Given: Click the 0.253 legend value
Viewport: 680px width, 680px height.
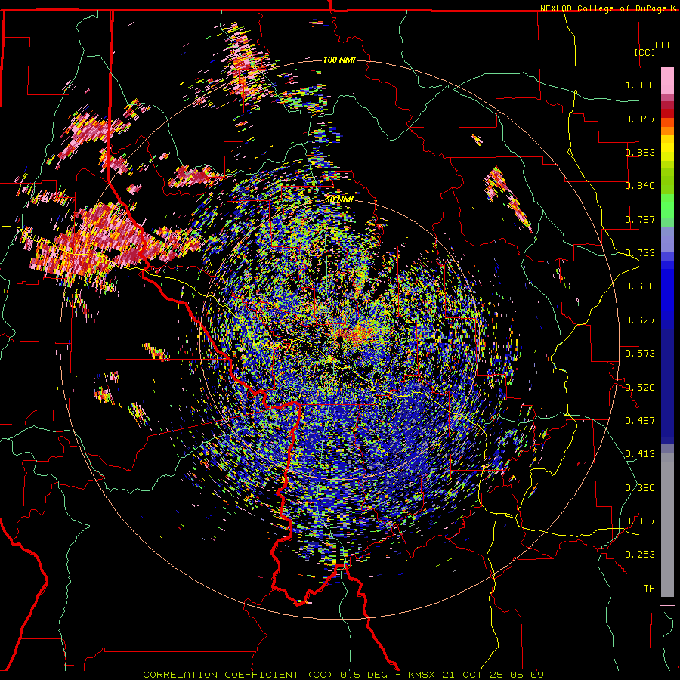Looking at the screenshot, I should 640,555.
